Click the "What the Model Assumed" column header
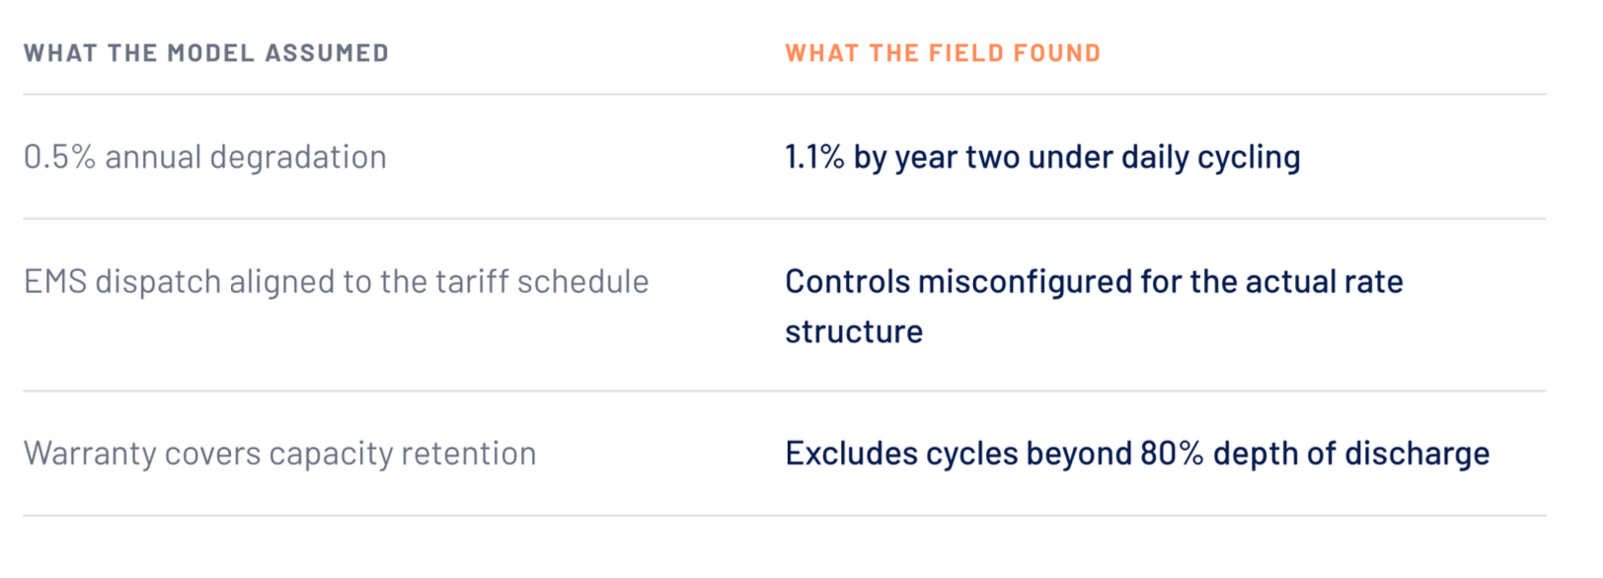This screenshot has width=1603, height=578. tap(206, 53)
